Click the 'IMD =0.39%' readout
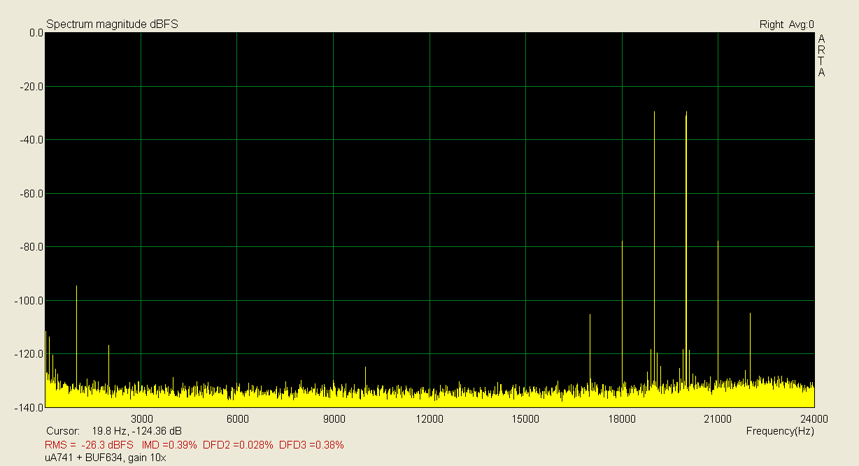Viewport: 859px width, 466px height. (x=169, y=445)
